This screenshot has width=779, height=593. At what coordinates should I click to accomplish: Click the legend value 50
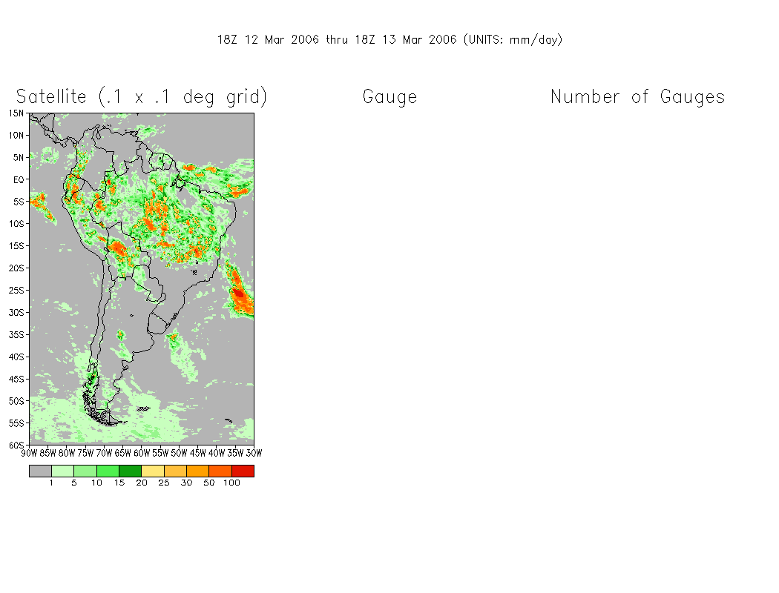click(x=209, y=483)
